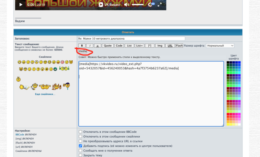This screenshot has height=157, width=260.
Task: Adjust the video volume slider
Action: pyautogui.click(x=138, y=4)
